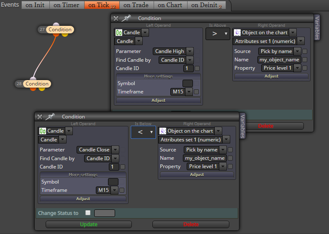329x234 pixels.
Task: Tick the checkbox beside Source in lower window
Action: 230,150
